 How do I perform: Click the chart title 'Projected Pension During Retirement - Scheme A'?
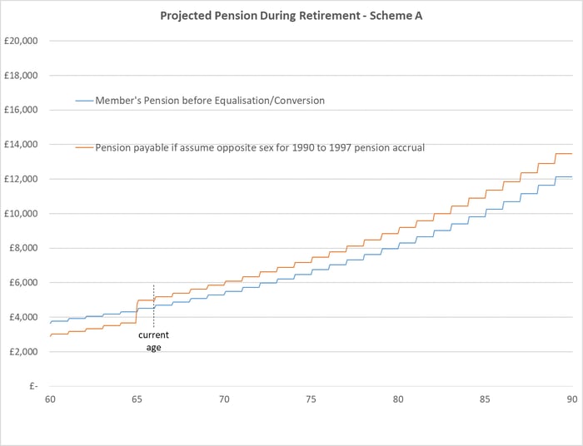(290, 16)
